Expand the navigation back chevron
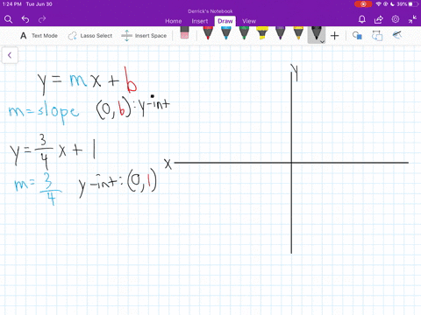Viewport: 421px width, 315px height. [10, 55]
